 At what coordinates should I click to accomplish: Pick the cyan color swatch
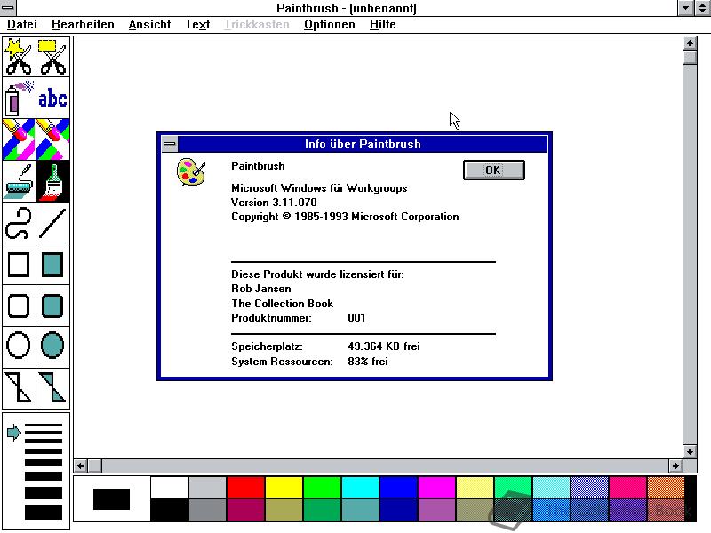360,487
